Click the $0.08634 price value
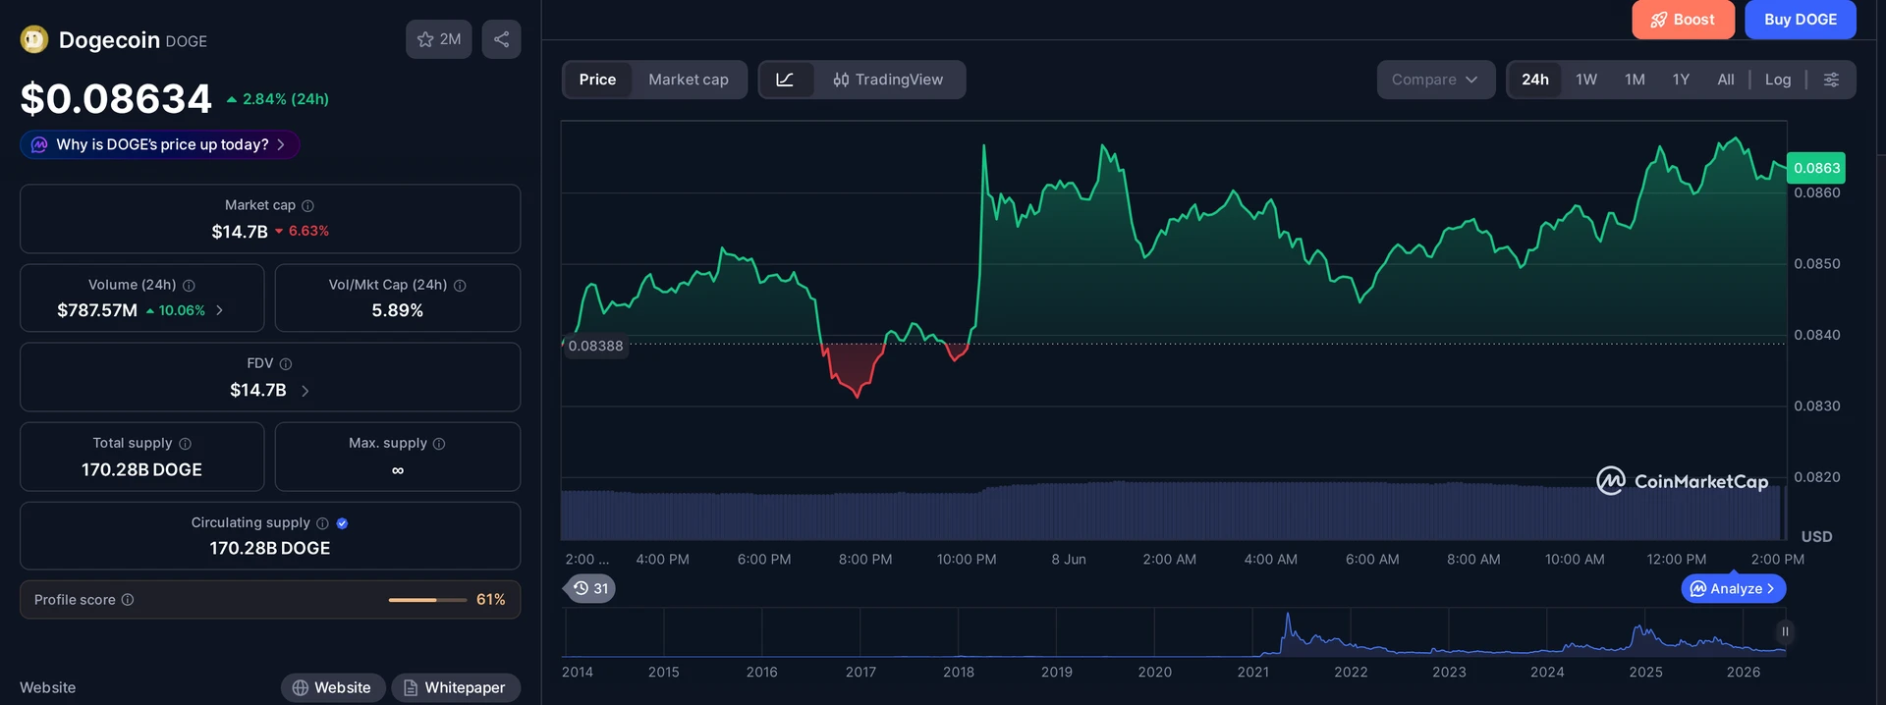This screenshot has height=705, width=1886. [116, 98]
